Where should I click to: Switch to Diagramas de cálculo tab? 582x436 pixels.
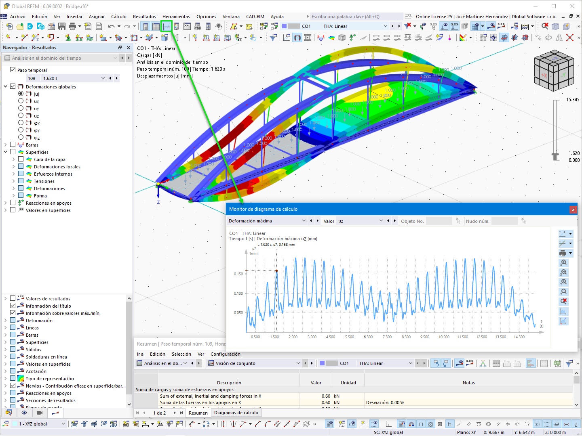(x=236, y=413)
